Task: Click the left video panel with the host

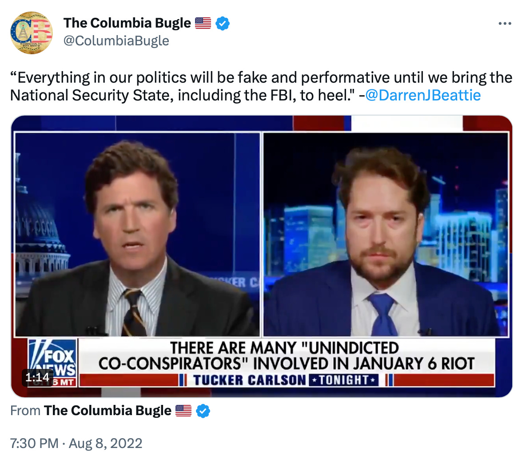Action: 137,235
